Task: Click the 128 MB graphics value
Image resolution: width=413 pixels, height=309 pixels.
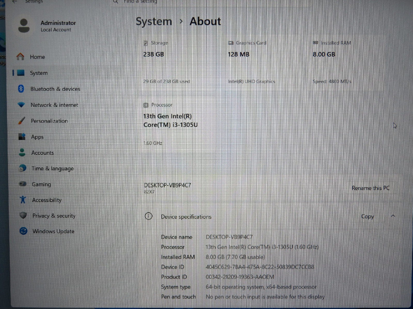Action: (x=239, y=54)
